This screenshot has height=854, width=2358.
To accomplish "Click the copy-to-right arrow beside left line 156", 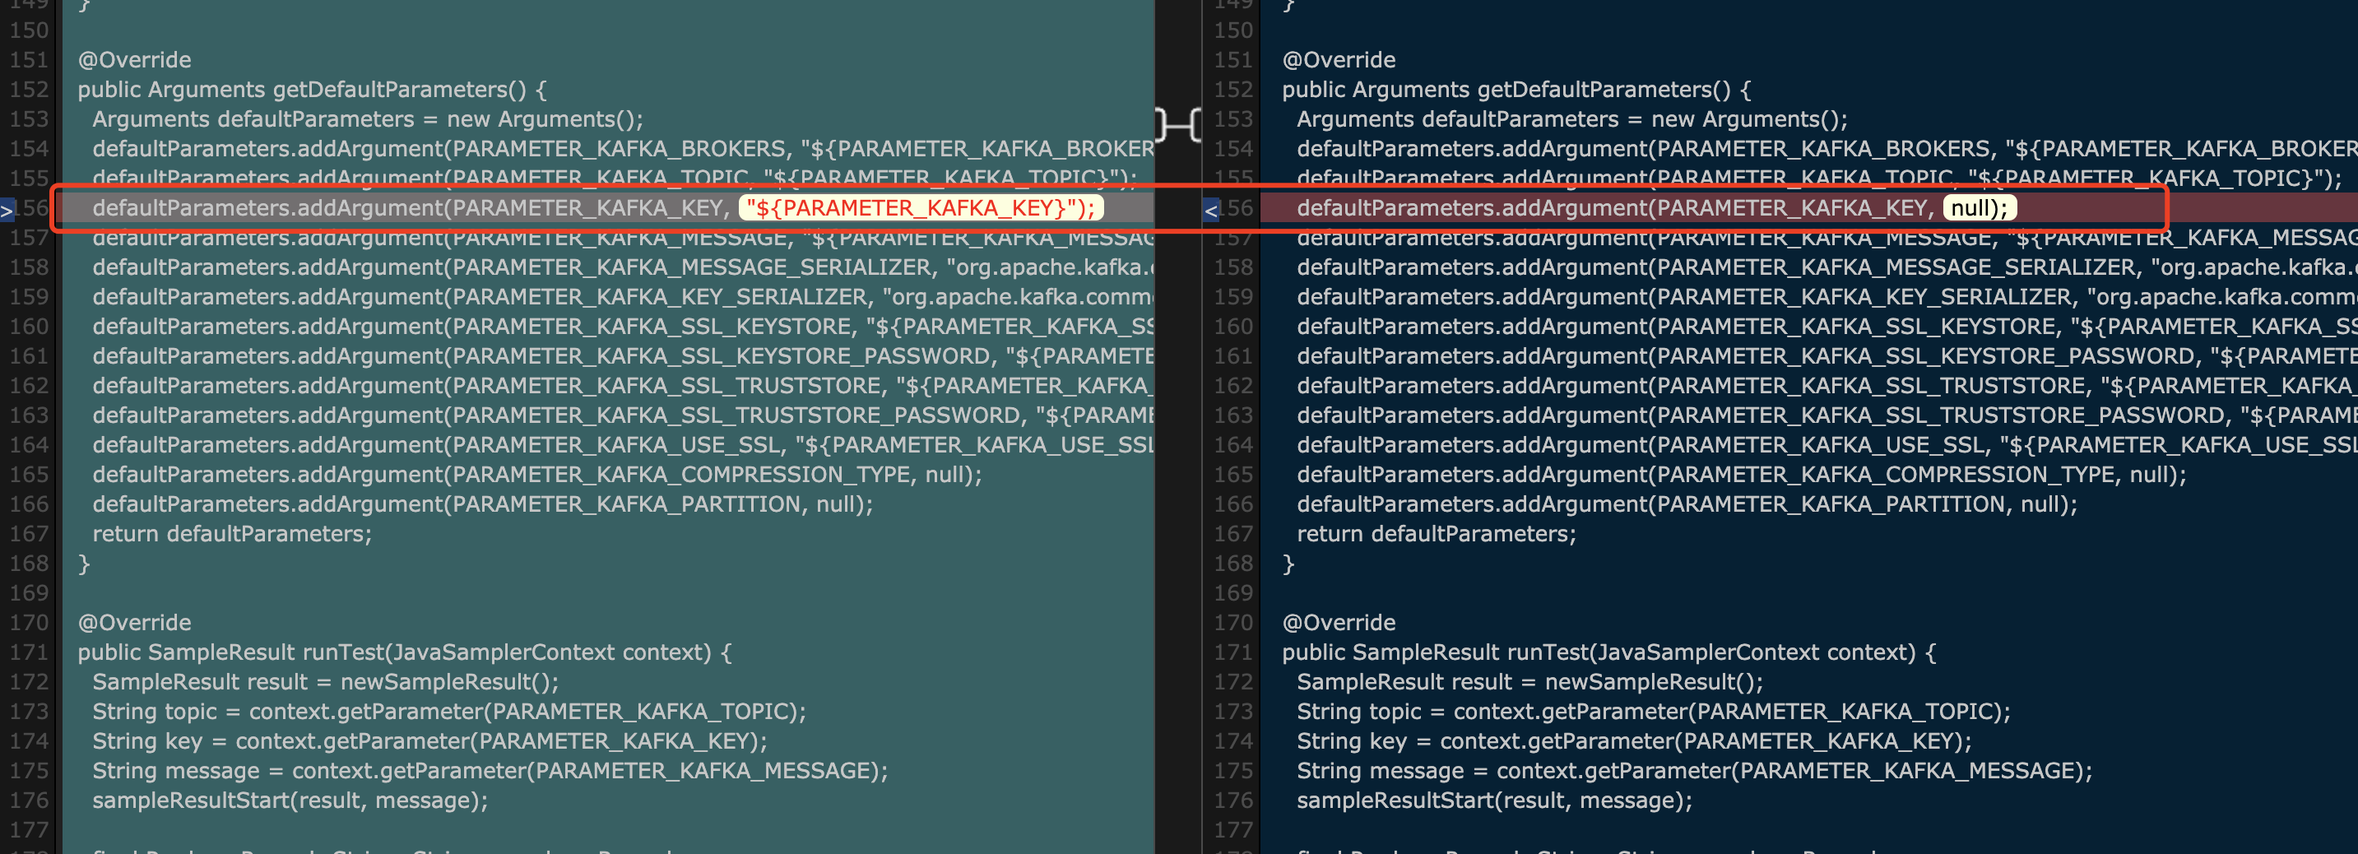I will tap(7, 211).
